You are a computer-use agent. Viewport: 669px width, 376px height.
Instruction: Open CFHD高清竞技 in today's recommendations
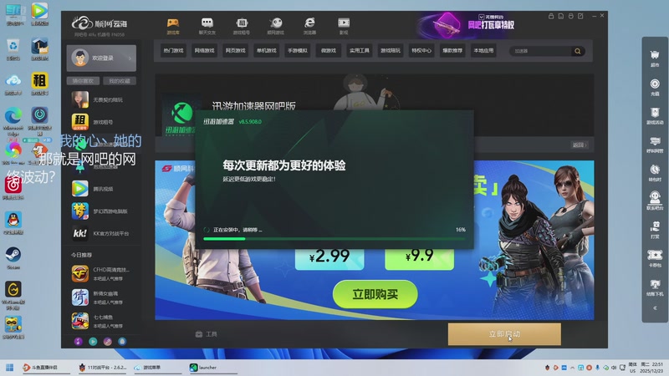(102, 274)
